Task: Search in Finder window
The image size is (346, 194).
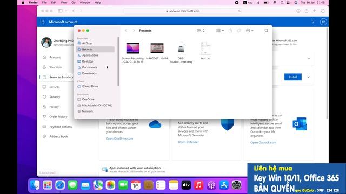Action: 267,31
